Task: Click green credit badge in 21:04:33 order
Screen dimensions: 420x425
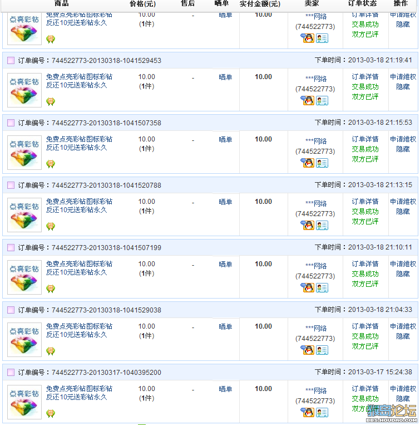Action: point(51,351)
